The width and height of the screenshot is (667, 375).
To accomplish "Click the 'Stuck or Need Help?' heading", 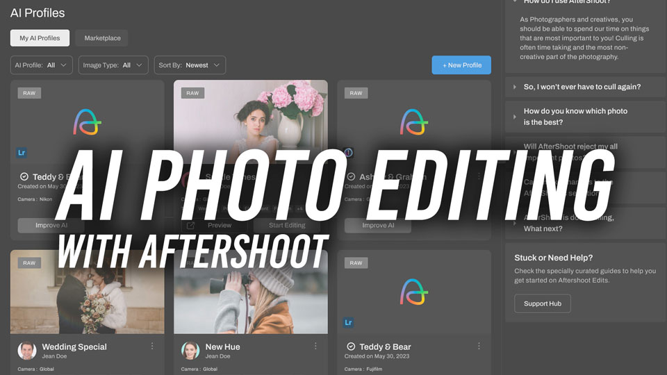I will (x=554, y=258).
